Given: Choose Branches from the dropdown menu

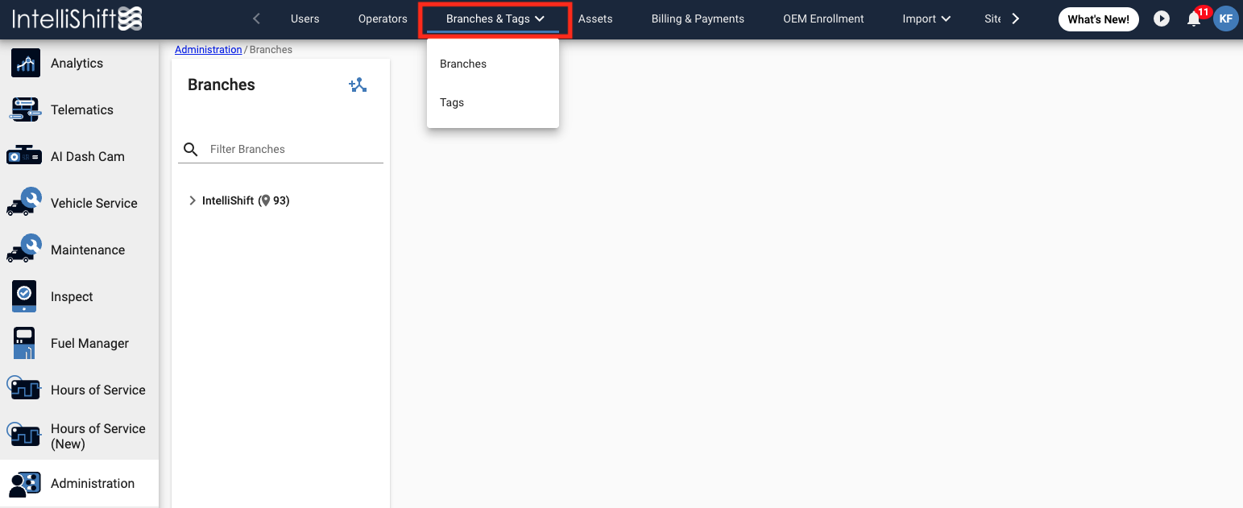Looking at the screenshot, I should coord(493,64).
